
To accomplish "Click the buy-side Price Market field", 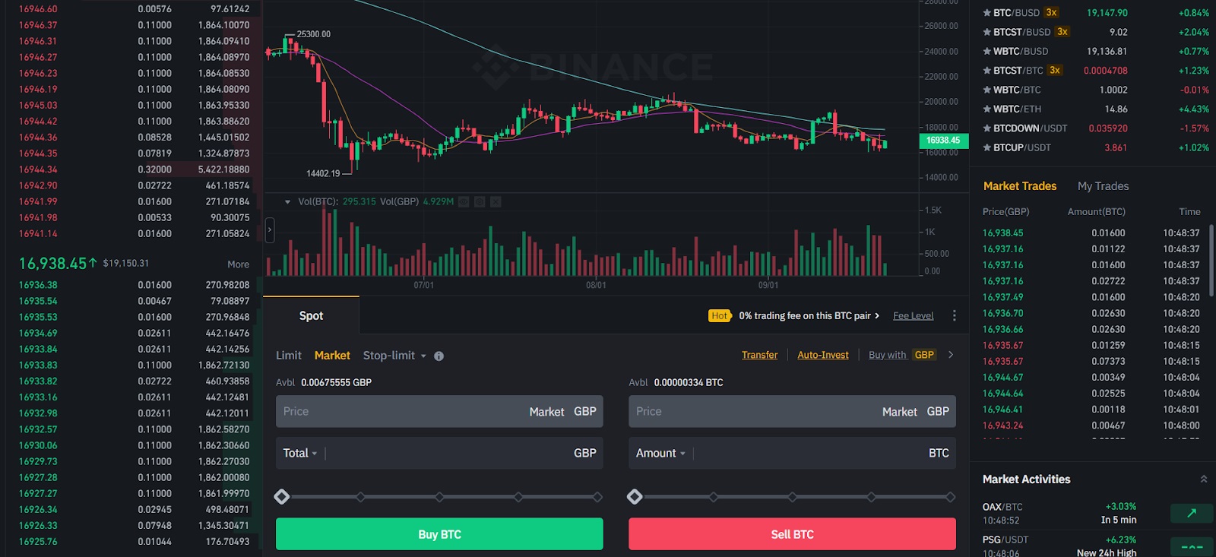I will (439, 411).
